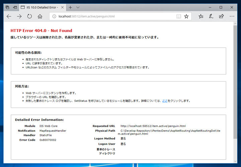Click the 対処方法 heading
This screenshot has width=241, height=167.
pyautogui.click(x=22, y=86)
